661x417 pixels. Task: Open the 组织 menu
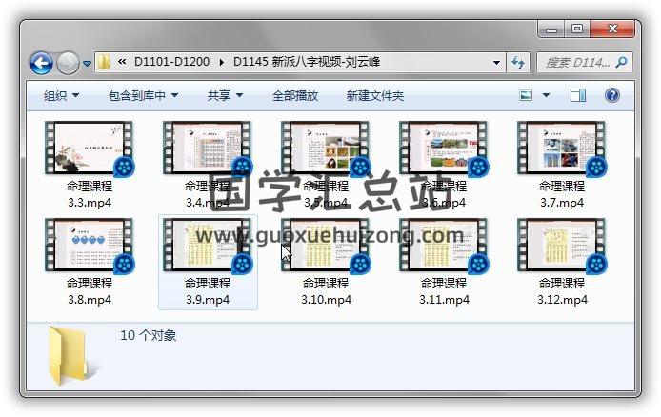pos(61,95)
